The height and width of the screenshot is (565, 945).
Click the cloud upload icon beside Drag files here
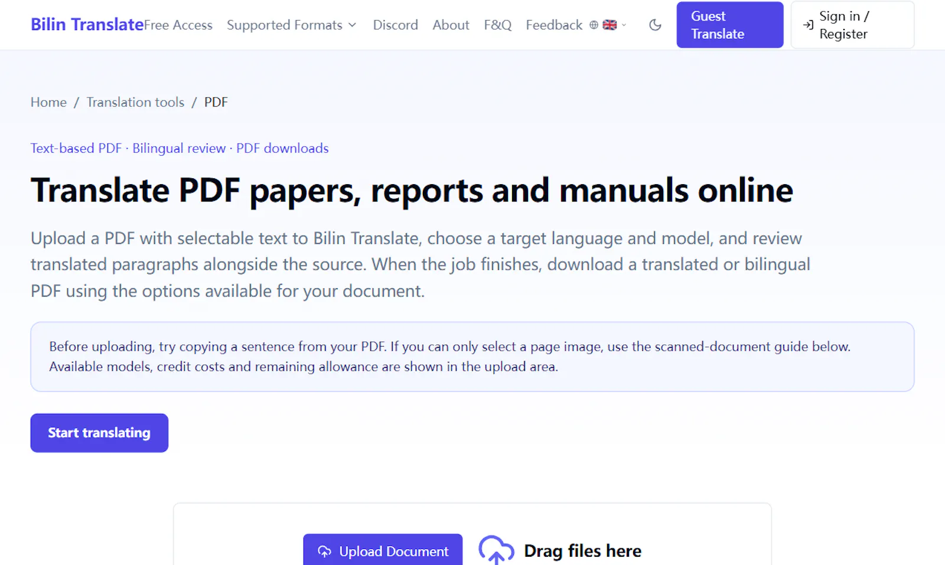(x=496, y=550)
